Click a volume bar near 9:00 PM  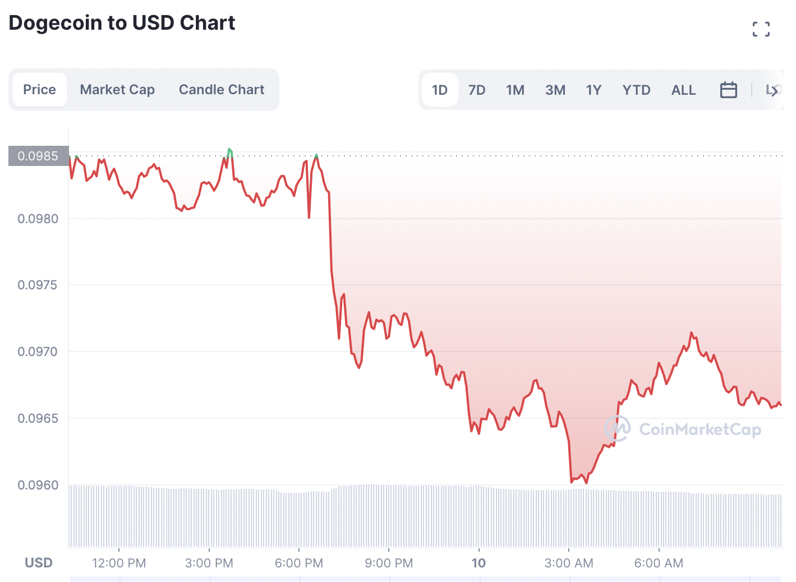(389, 516)
